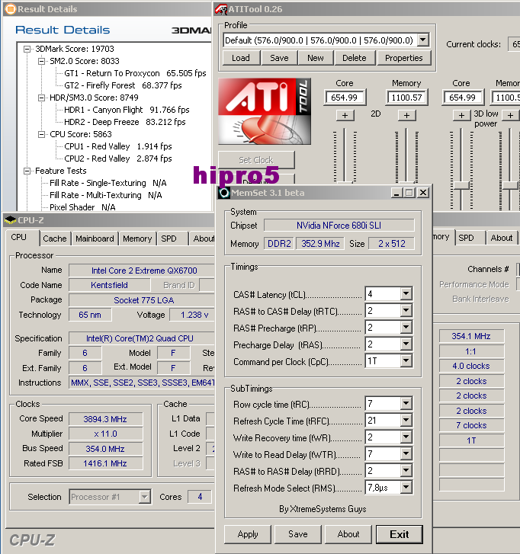Image resolution: width=520 pixels, height=554 pixels.
Task: Open the Write to Read Delay dropdown
Action: click(406, 453)
